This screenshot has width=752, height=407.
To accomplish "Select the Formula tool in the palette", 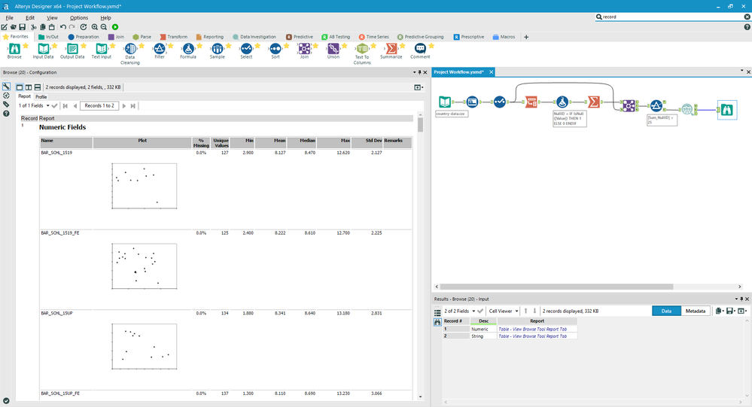I will tap(188, 51).
